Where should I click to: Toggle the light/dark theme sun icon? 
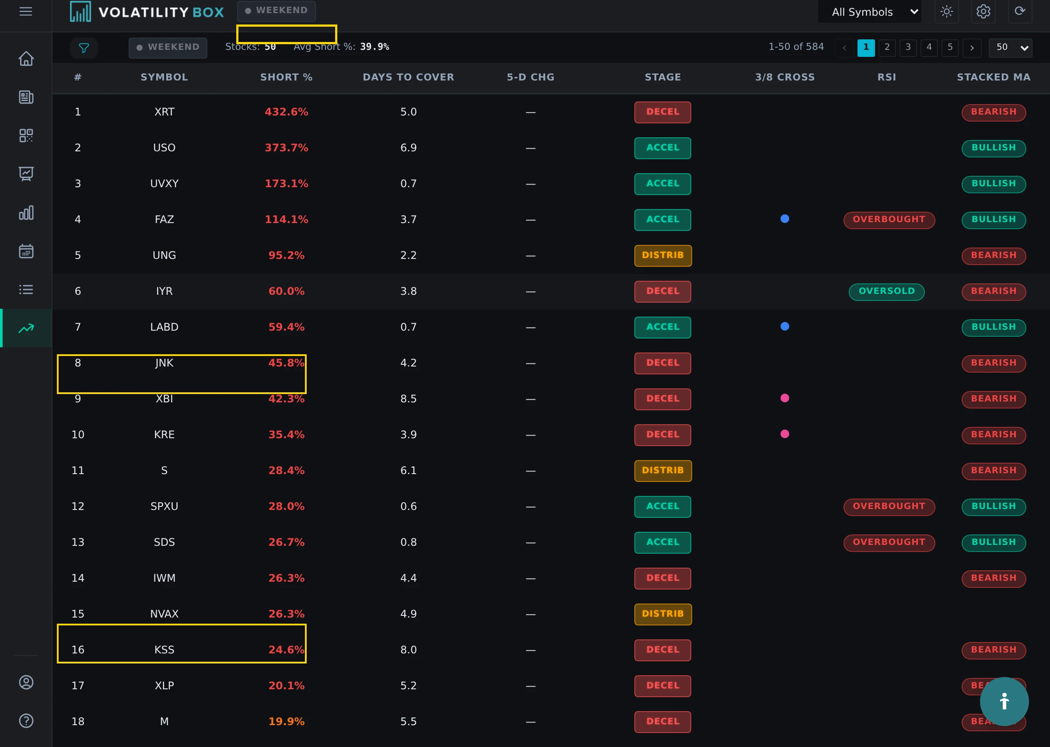click(x=946, y=11)
